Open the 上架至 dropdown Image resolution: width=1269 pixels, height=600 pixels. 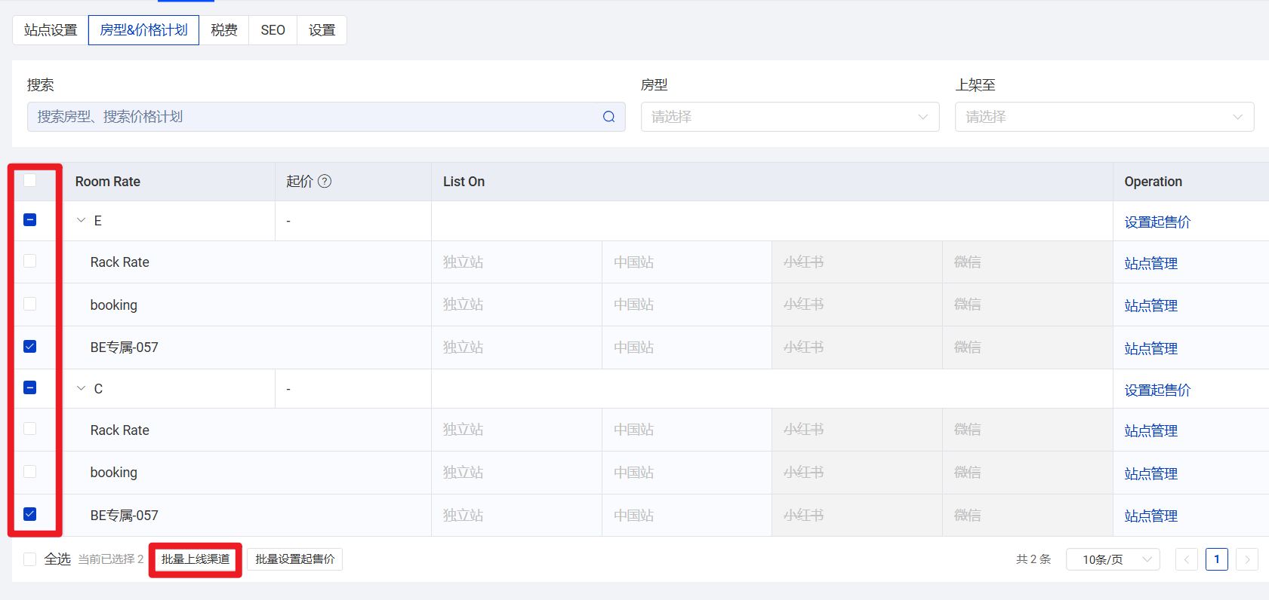tap(1104, 117)
